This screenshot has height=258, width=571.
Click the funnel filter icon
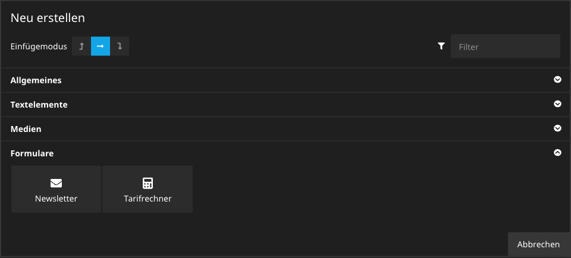click(x=441, y=46)
